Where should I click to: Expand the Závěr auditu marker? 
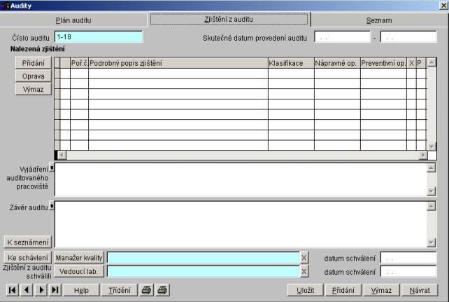click(51, 206)
